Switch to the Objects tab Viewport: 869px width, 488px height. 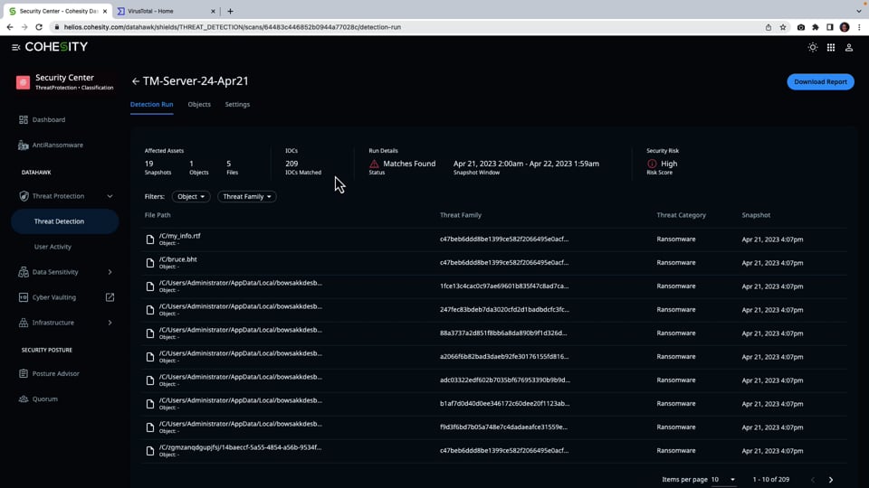[x=199, y=104]
